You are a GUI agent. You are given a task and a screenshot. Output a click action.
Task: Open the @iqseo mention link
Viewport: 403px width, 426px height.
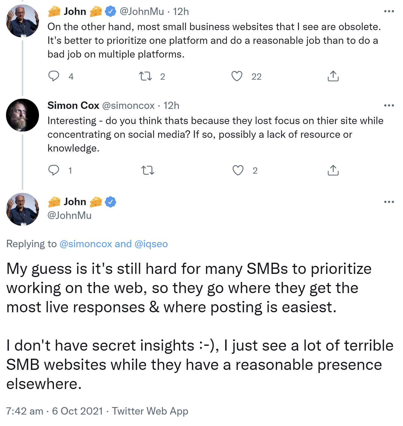click(x=151, y=244)
